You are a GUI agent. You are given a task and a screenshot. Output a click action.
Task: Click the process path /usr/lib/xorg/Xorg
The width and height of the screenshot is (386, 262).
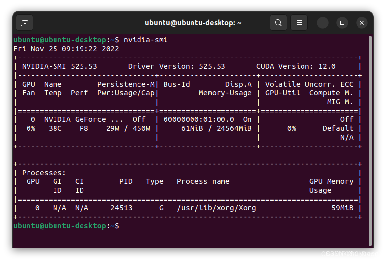point(217,208)
